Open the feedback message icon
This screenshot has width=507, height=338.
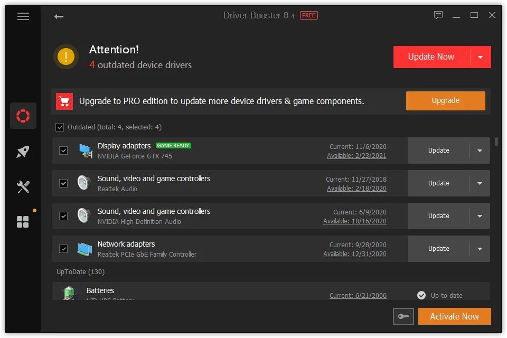point(438,15)
